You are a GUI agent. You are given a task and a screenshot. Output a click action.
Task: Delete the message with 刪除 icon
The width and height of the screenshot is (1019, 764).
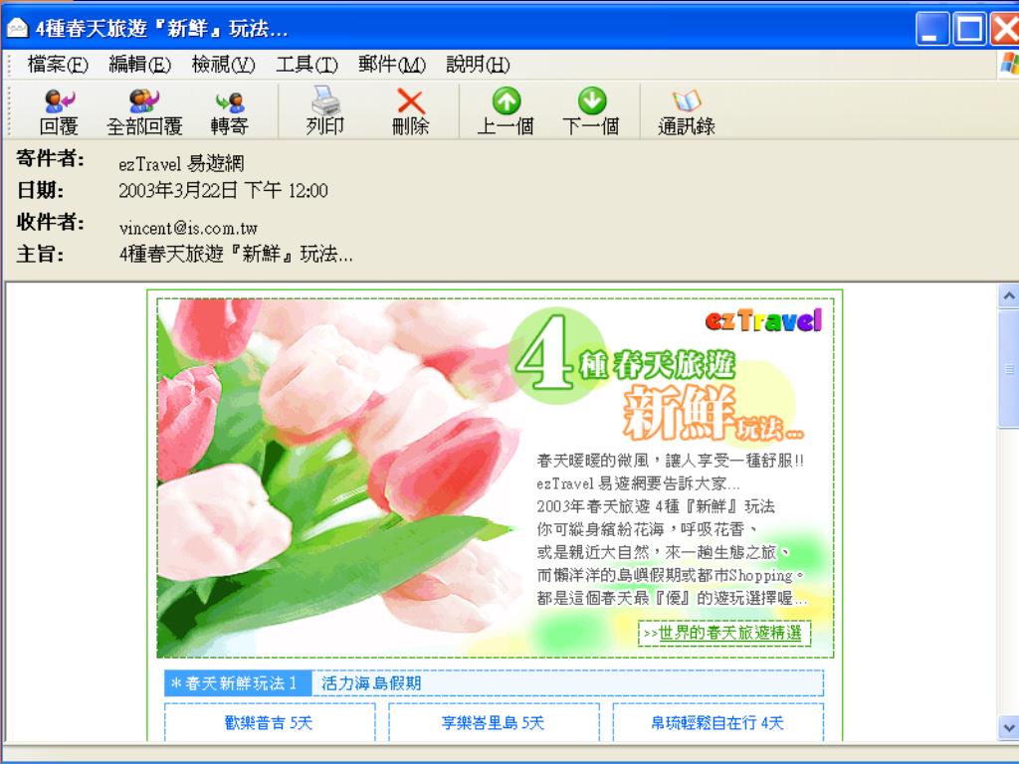coord(411,111)
